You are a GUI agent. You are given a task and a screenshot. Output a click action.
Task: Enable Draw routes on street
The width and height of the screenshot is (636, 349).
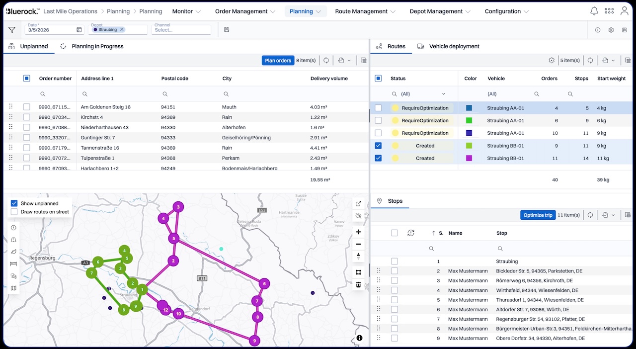tap(14, 212)
